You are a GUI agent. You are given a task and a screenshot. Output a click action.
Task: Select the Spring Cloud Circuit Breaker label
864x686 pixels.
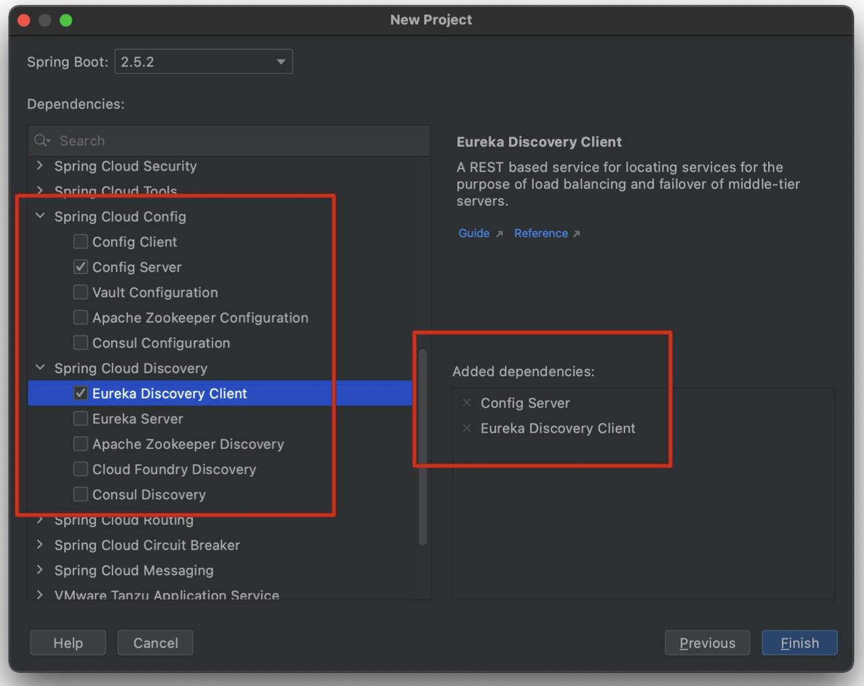[x=147, y=545]
